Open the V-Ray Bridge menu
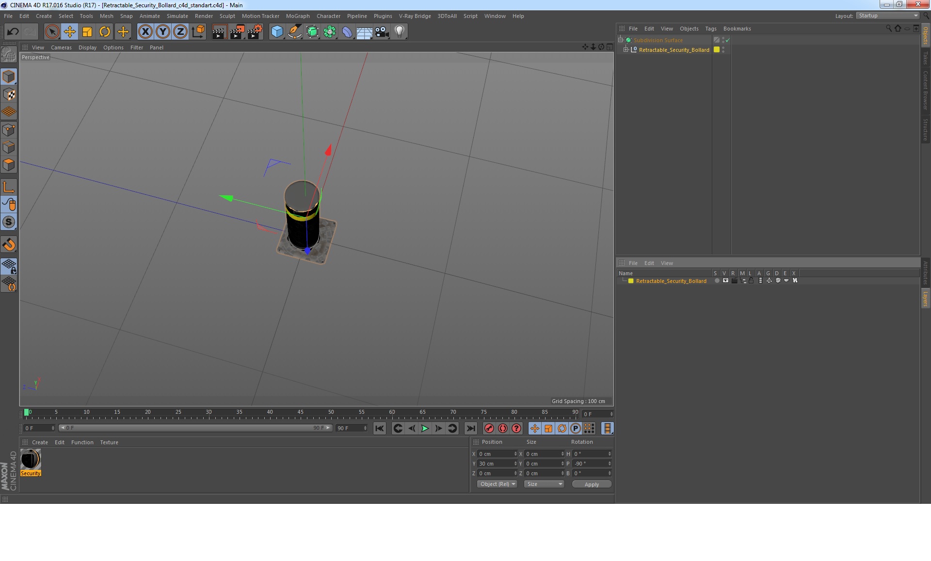The width and height of the screenshot is (931, 561). pos(415,16)
